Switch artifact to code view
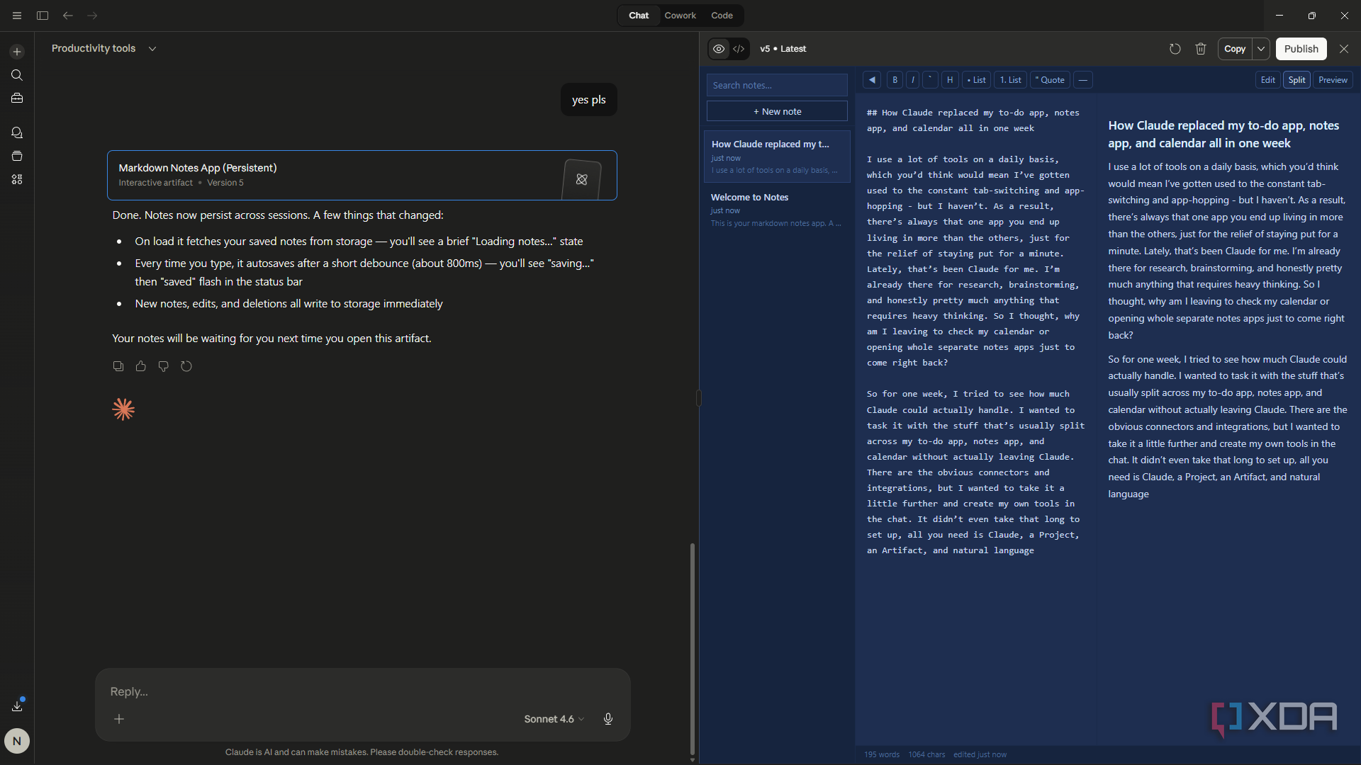The width and height of the screenshot is (1361, 765). (739, 49)
